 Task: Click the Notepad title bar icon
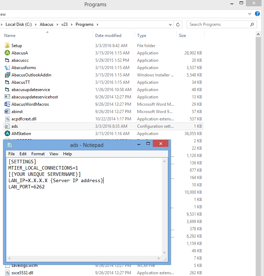click(x=10, y=145)
